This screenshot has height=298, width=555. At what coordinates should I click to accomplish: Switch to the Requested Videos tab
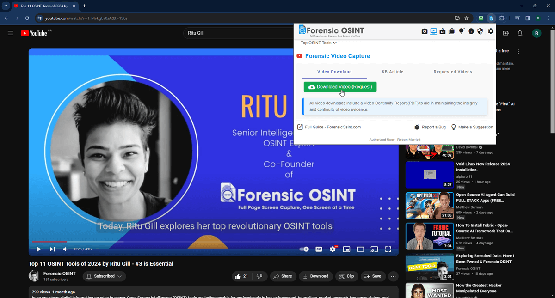tap(453, 72)
